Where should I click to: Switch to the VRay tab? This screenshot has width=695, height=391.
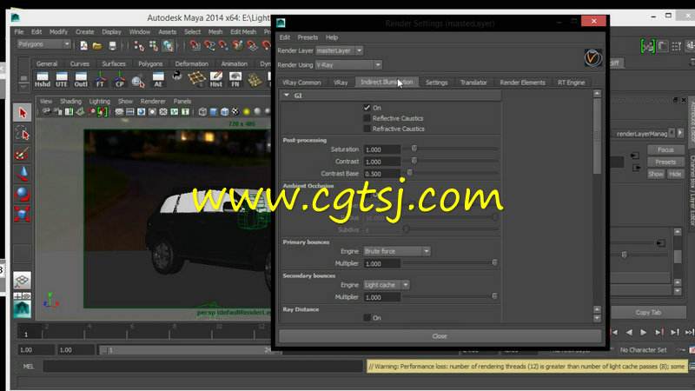(x=341, y=83)
